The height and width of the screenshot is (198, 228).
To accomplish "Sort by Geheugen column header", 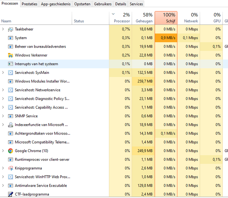I will pos(143,18).
